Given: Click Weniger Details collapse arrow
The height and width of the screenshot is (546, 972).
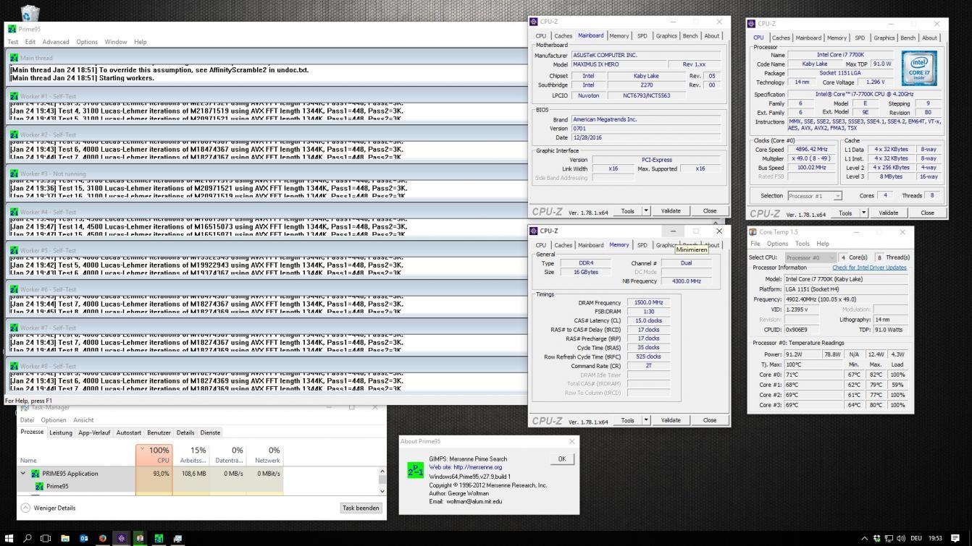Looking at the screenshot, I should pos(25,508).
